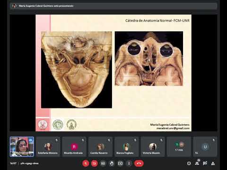Click muted mic icon on Camila Navarro tile
Image resolution: width=227 pixels, height=170 pixels.
109,140
